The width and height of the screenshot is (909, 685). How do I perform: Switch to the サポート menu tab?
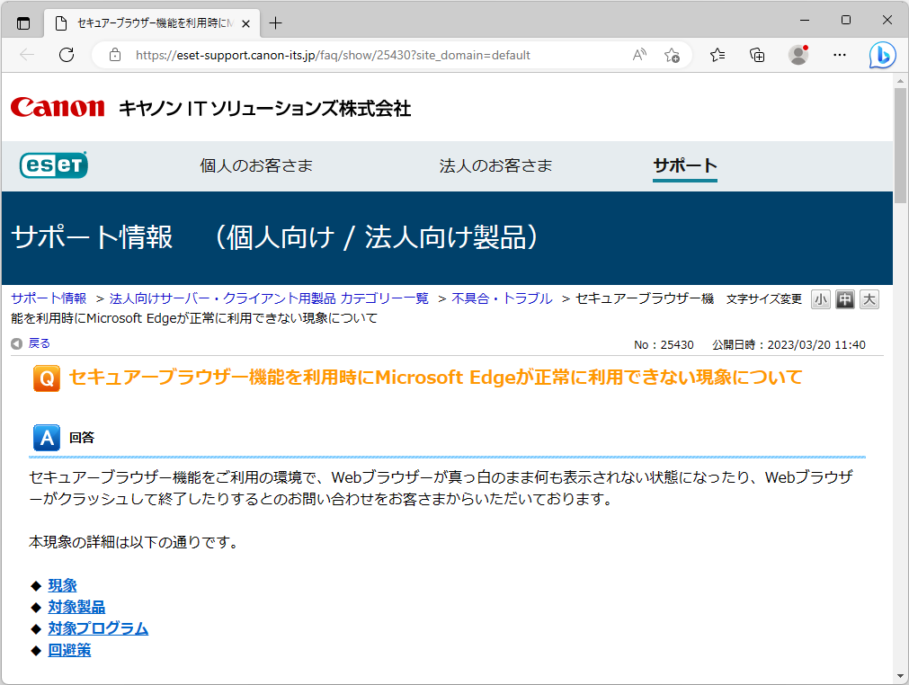point(684,165)
